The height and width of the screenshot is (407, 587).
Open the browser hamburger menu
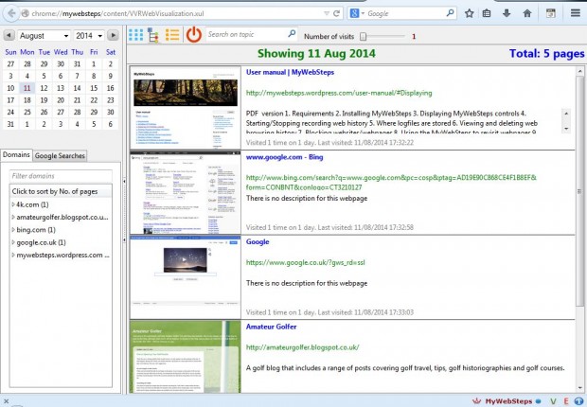click(576, 13)
